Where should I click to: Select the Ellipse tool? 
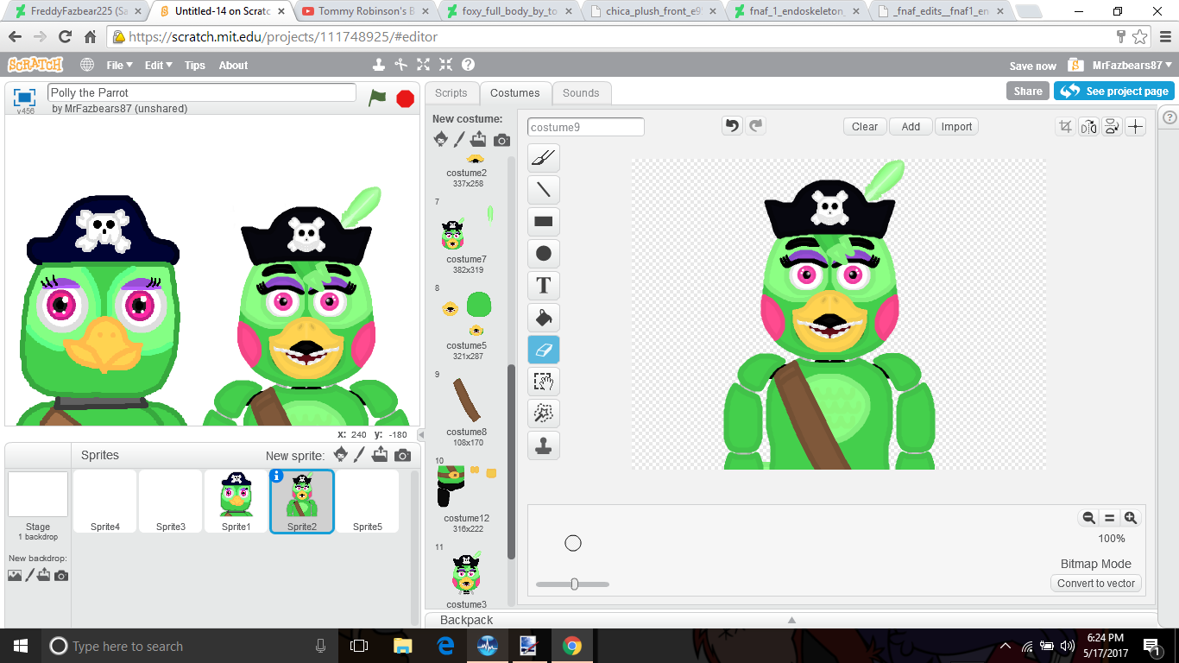pyautogui.click(x=543, y=253)
